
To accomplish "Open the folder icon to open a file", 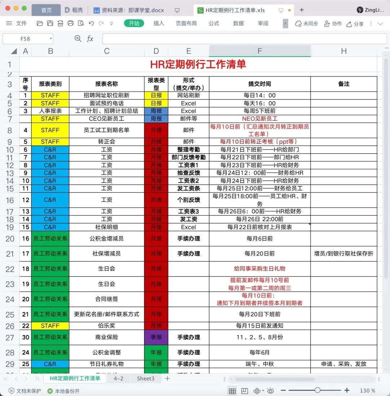I will (40, 23).
